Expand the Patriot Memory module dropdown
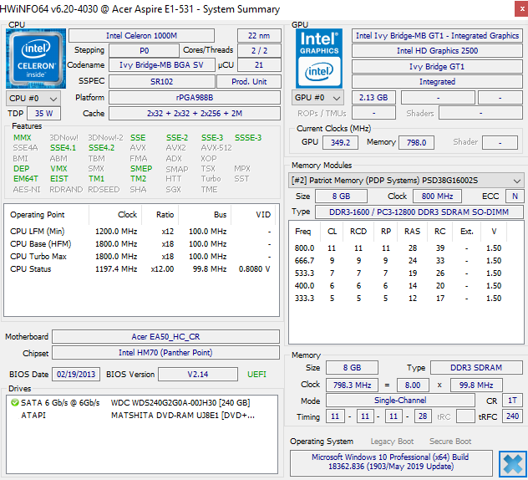The height and width of the screenshot is (480, 528). click(x=406, y=181)
